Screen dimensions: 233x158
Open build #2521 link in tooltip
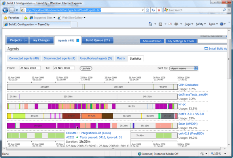pyautogui.click(x=70, y=137)
